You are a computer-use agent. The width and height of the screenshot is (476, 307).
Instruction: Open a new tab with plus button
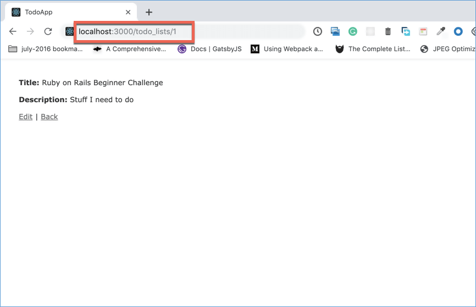149,12
